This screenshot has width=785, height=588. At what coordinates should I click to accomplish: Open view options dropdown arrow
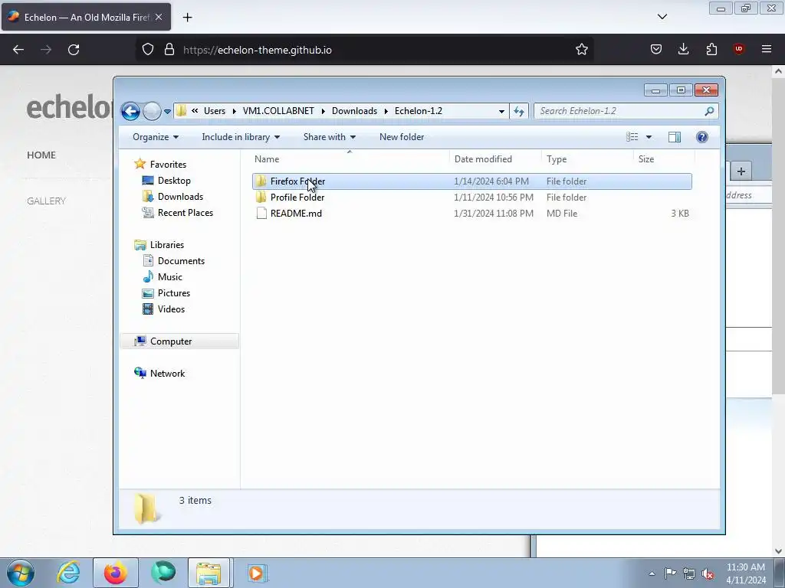tap(649, 137)
